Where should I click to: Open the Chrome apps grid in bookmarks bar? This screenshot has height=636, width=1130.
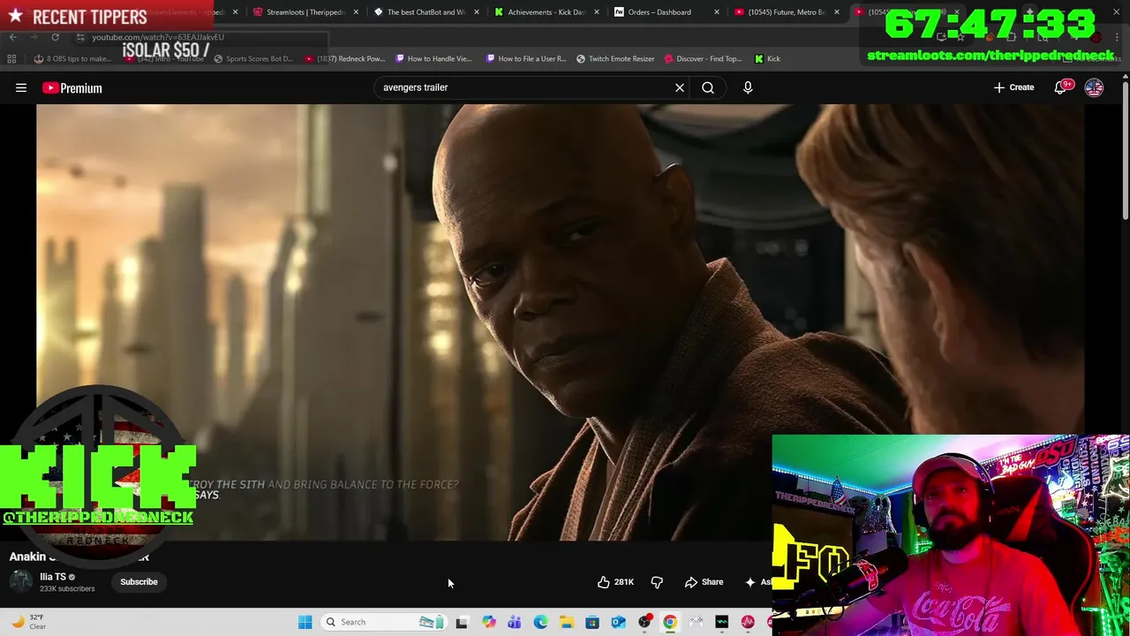pyautogui.click(x=11, y=58)
